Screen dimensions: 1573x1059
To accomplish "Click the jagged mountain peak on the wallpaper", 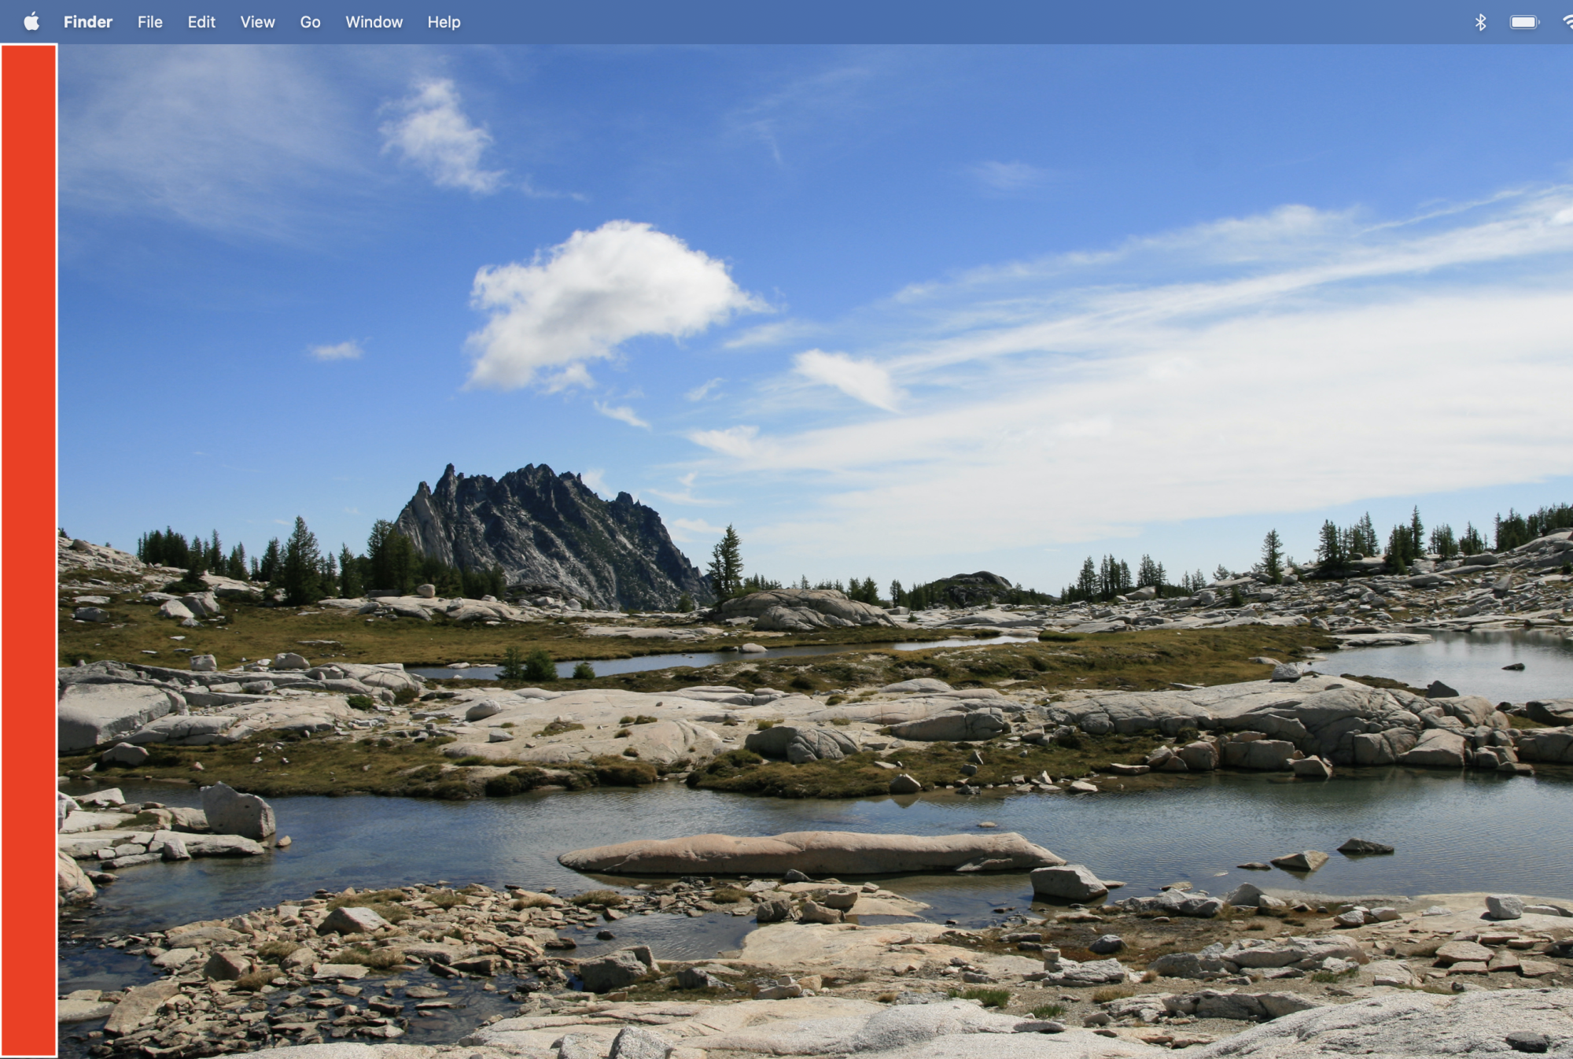I will click(x=535, y=527).
